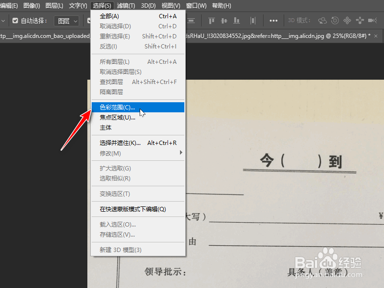
Task: Open the 3D(D) menu
Action: point(148,6)
